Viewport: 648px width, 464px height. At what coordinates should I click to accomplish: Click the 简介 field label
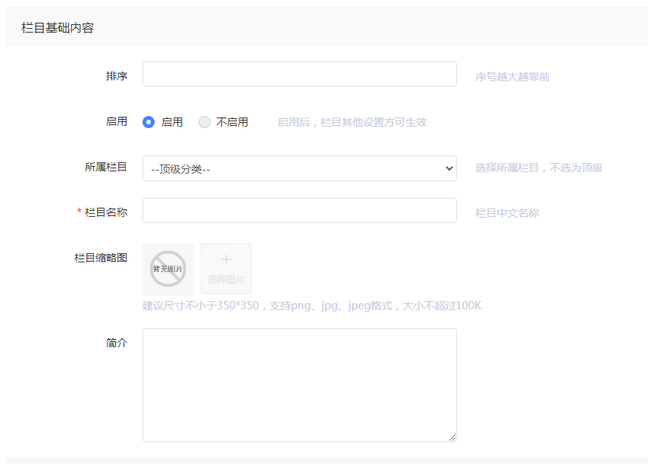point(117,343)
